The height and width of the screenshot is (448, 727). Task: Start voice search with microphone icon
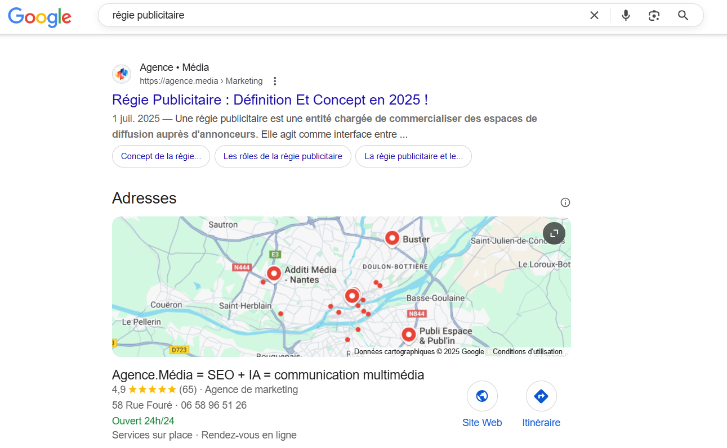click(x=626, y=15)
